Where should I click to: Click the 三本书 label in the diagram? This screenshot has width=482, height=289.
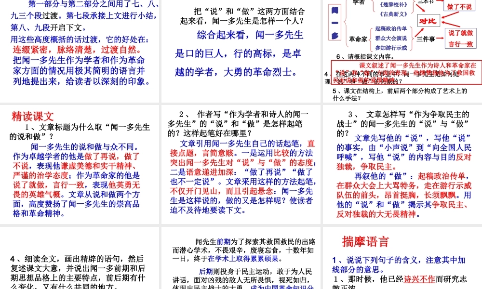pyautogui.click(x=427, y=2)
